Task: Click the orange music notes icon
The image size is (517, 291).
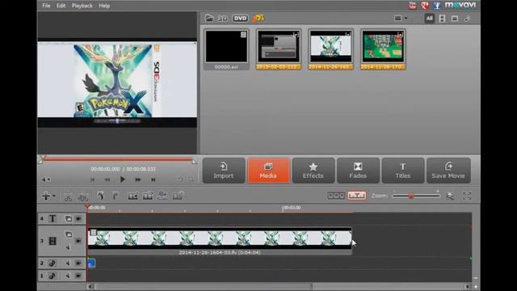Action: point(258,18)
